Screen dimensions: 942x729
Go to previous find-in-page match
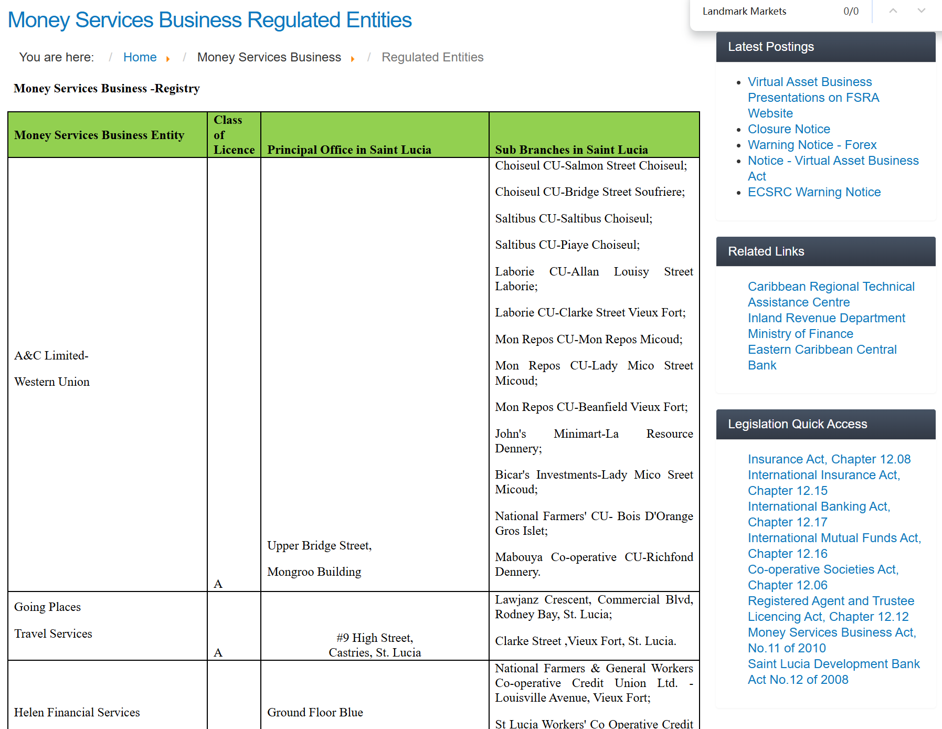click(893, 11)
